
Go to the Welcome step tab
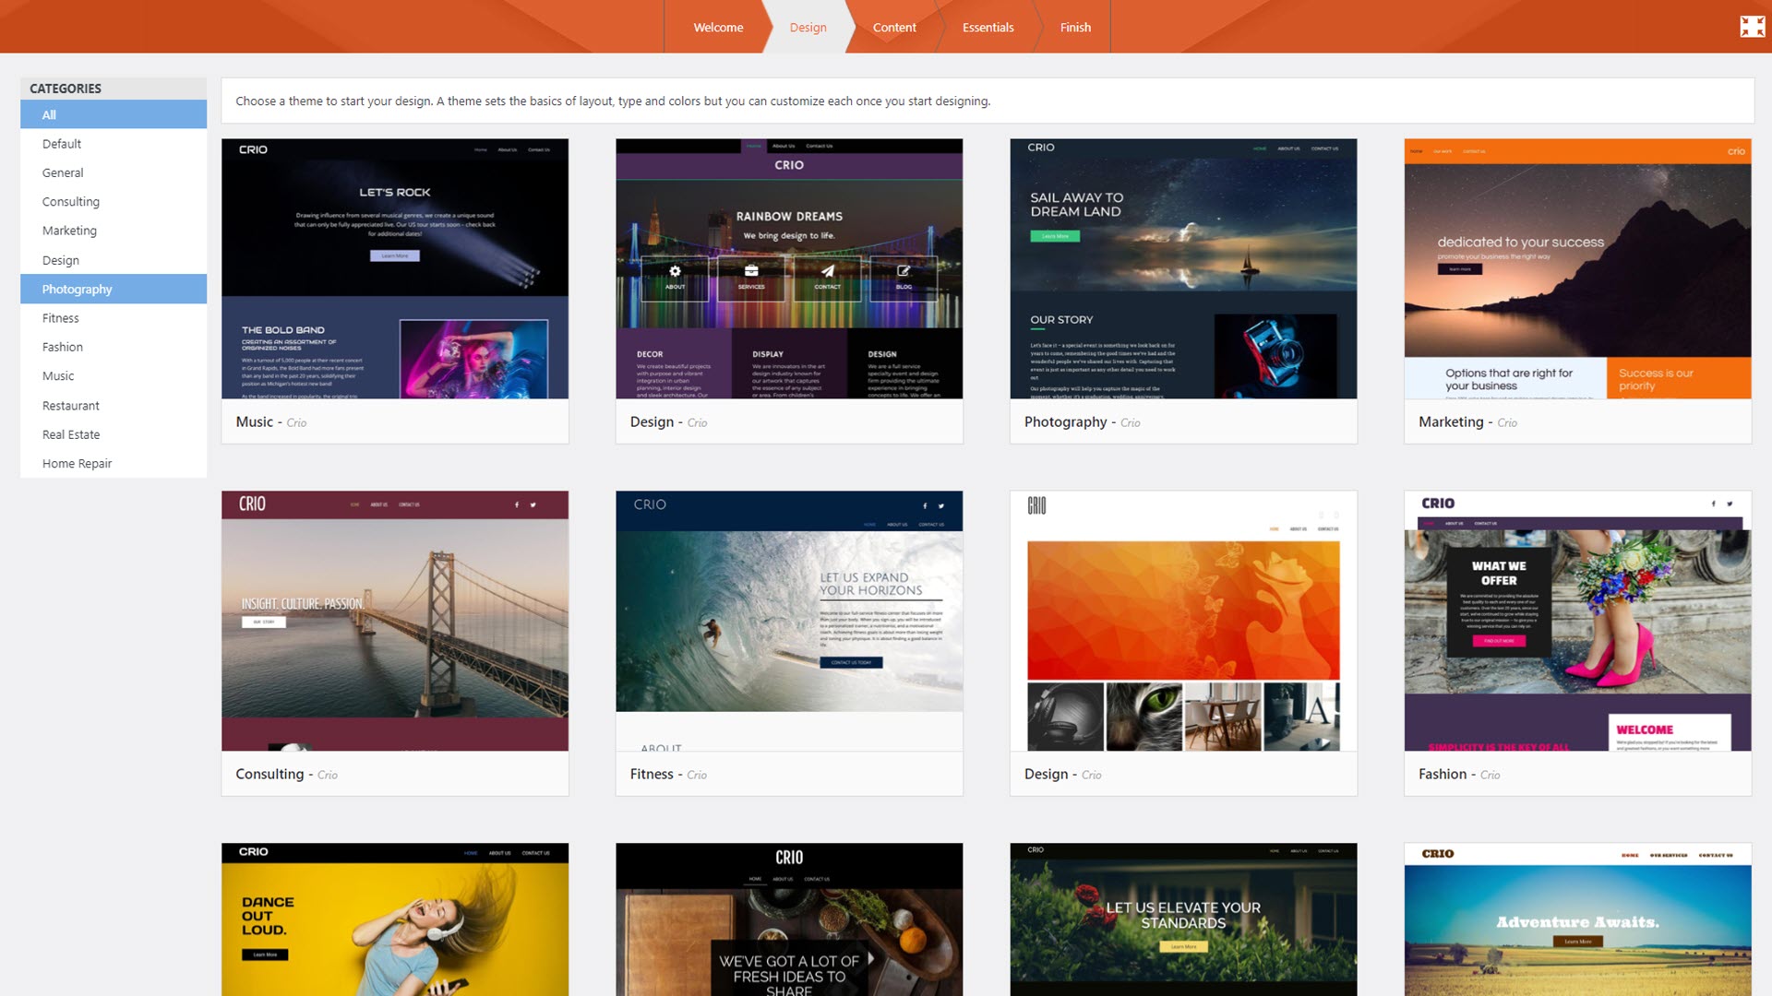pyautogui.click(x=718, y=27)
